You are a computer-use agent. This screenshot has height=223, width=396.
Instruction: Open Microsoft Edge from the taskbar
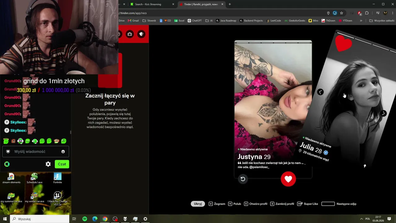[x=95, y=219]
